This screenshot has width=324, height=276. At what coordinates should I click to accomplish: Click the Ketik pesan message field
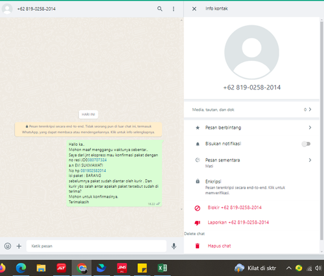pos(97,246)
